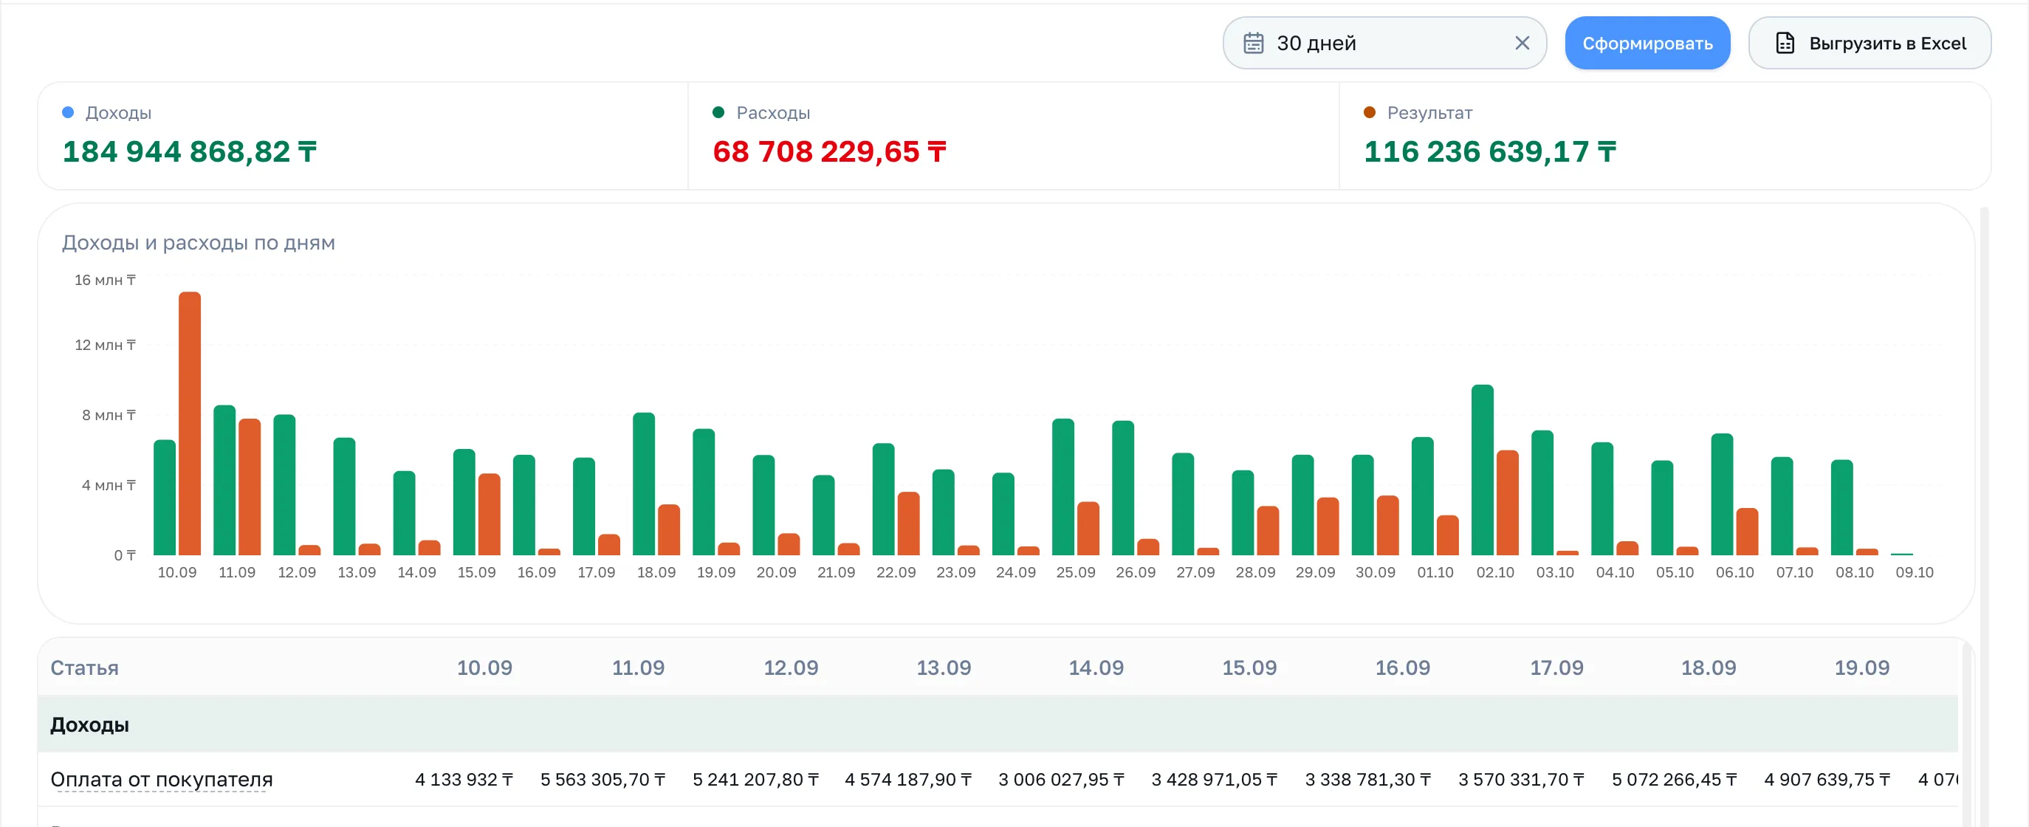Click the Оплата от покупателя link

point(162,780)
